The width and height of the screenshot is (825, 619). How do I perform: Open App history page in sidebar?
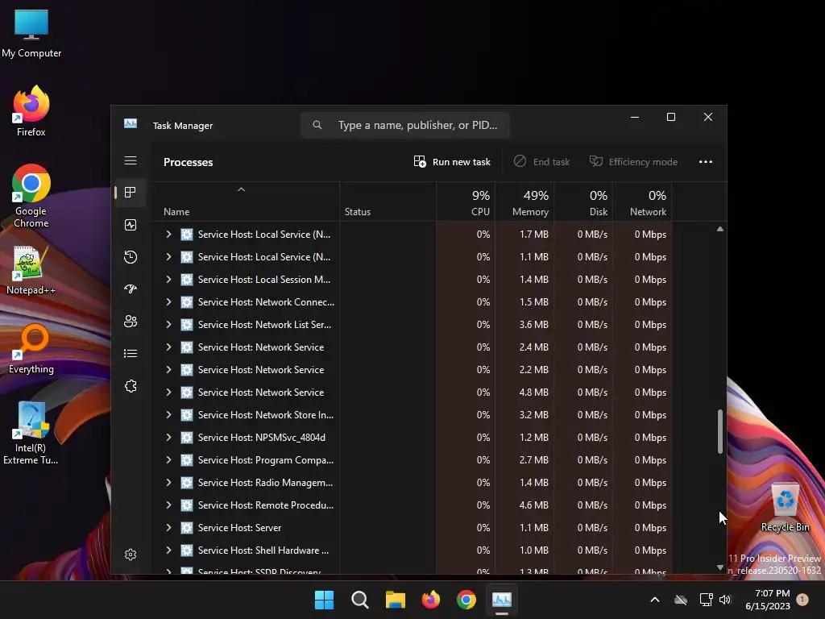tap(131, 257)
